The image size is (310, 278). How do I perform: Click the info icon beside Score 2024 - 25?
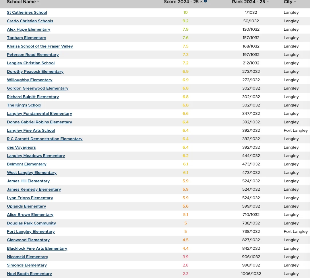206,1
